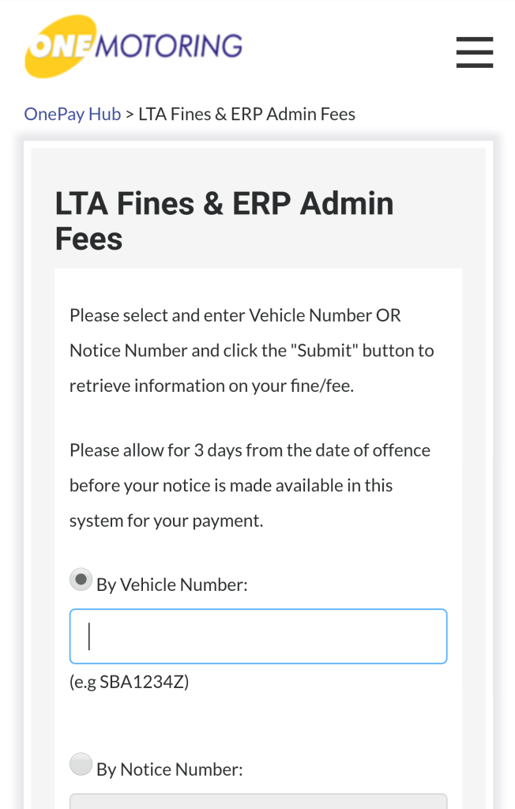Image resolution: width=515 pixels, height=809 pixels.
Task: Click the greyed-out Notice Number input field
Action: pos(258,801)
